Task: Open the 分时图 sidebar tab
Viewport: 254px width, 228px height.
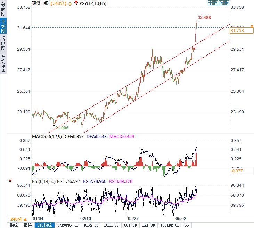Action: [x=3, y=9]
